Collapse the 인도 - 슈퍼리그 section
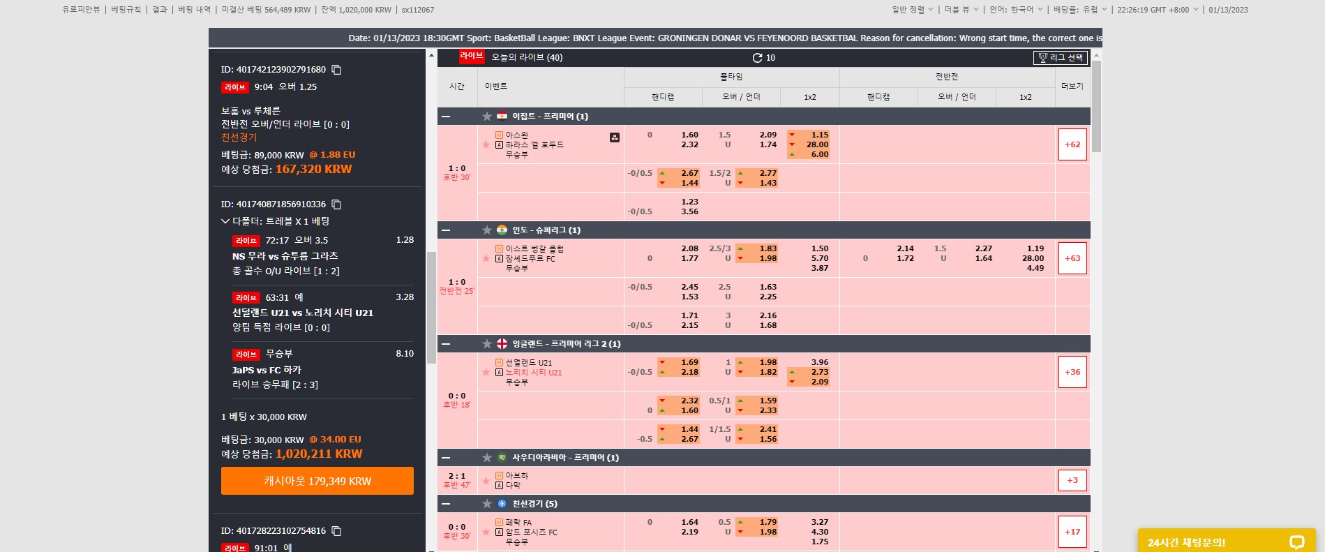The image size is (1325, 552). click(x=446, y=230)
